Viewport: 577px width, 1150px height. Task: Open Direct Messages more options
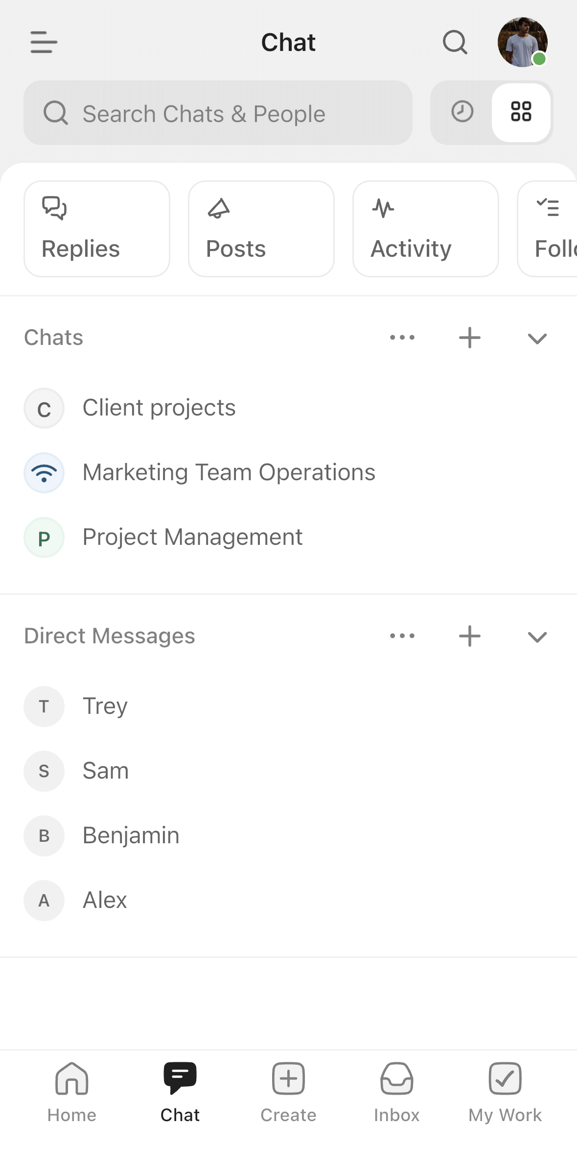click(402, 636)
